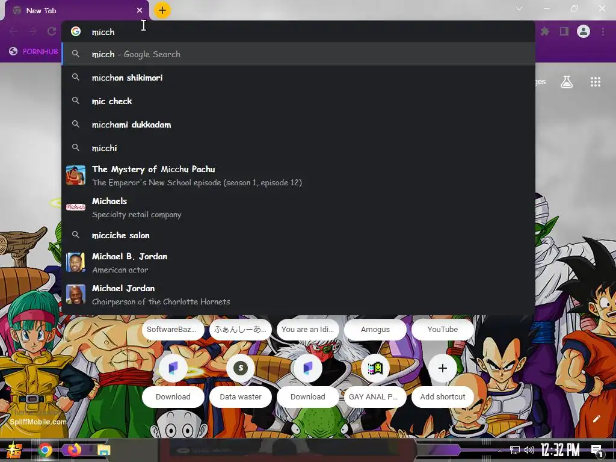
Task: Click the 12:32 PM taskbar clock
Action: tap(561, 450)
